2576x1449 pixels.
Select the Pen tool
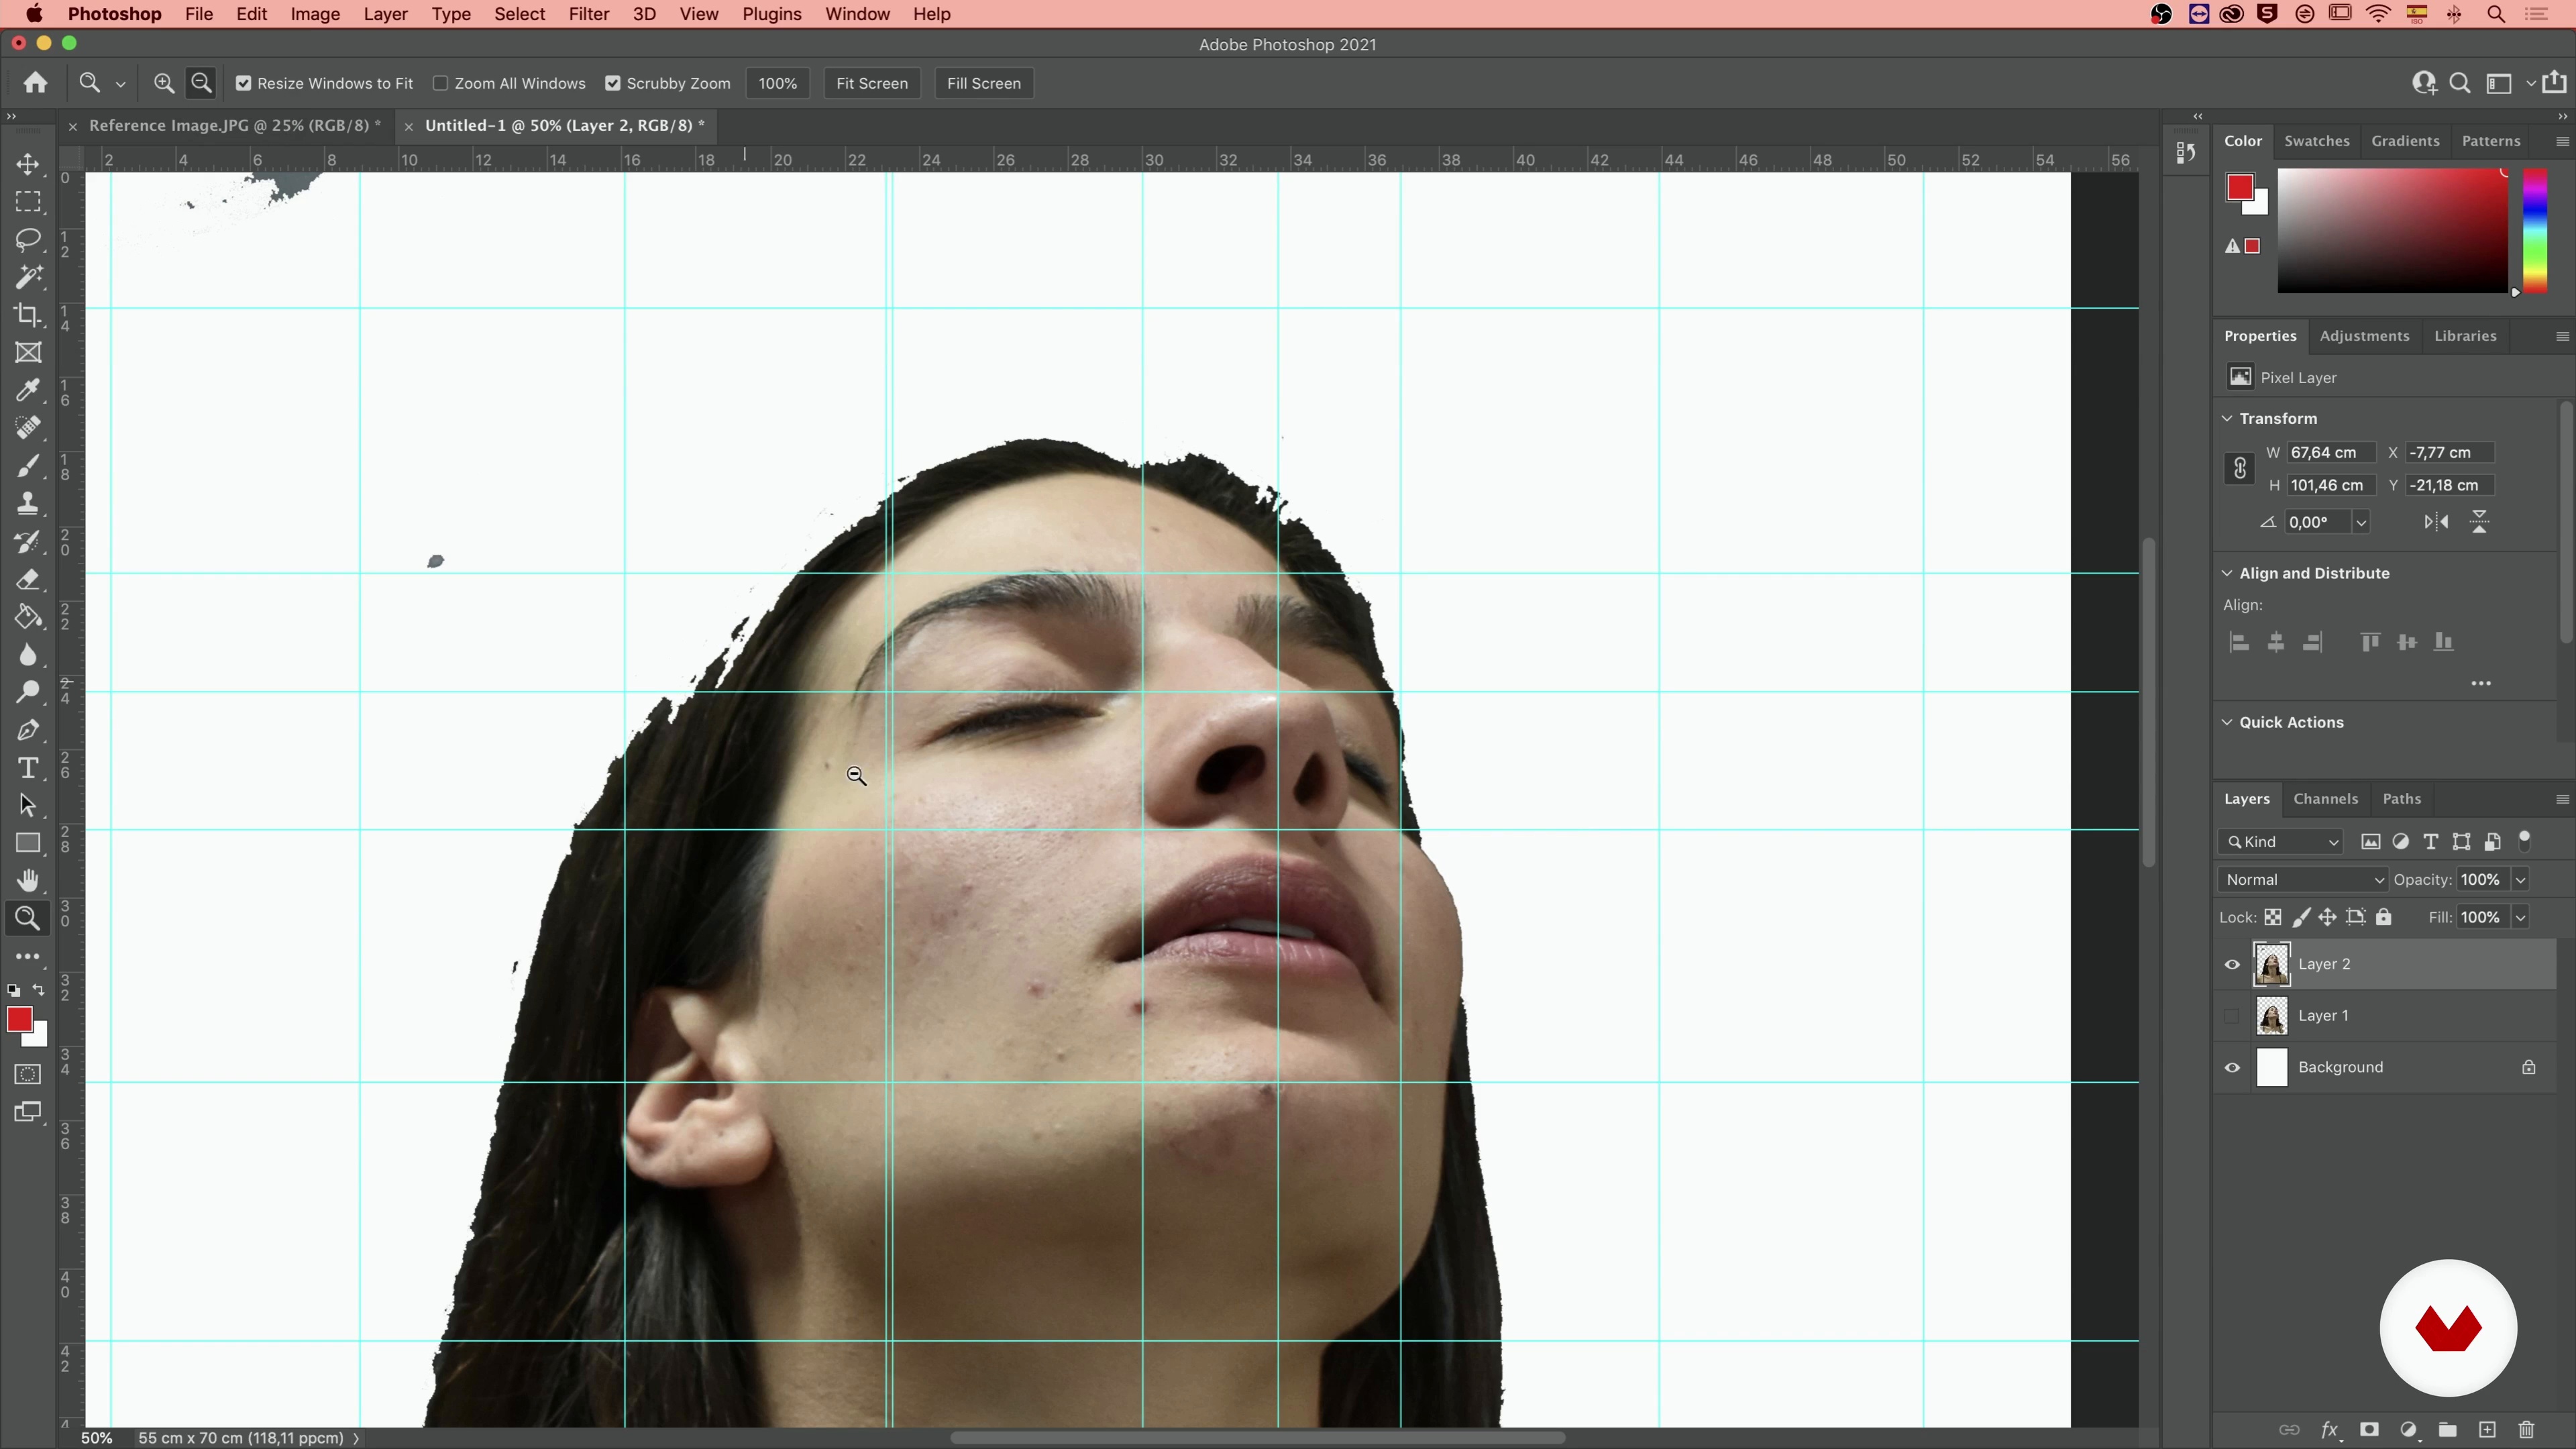point(28,730)
